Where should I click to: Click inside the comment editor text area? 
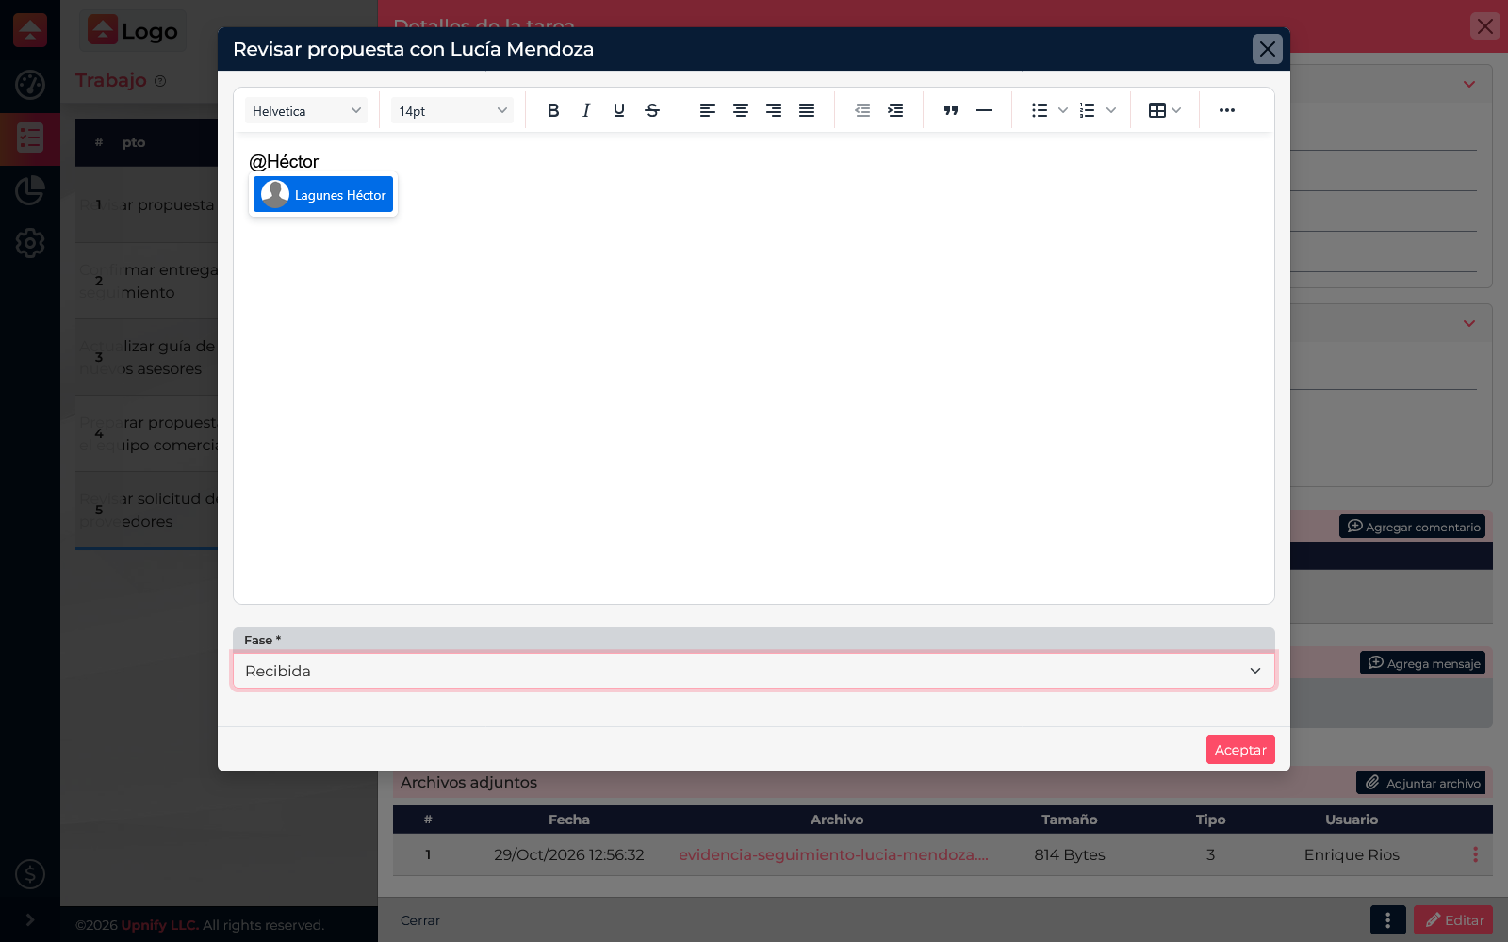click(754, 367)
